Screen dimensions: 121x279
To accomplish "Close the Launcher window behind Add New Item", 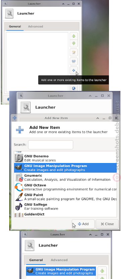I will pos(109,96).
